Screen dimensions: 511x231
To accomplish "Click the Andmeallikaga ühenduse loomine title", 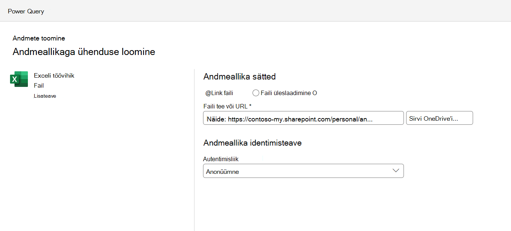I will click(84, 52).
